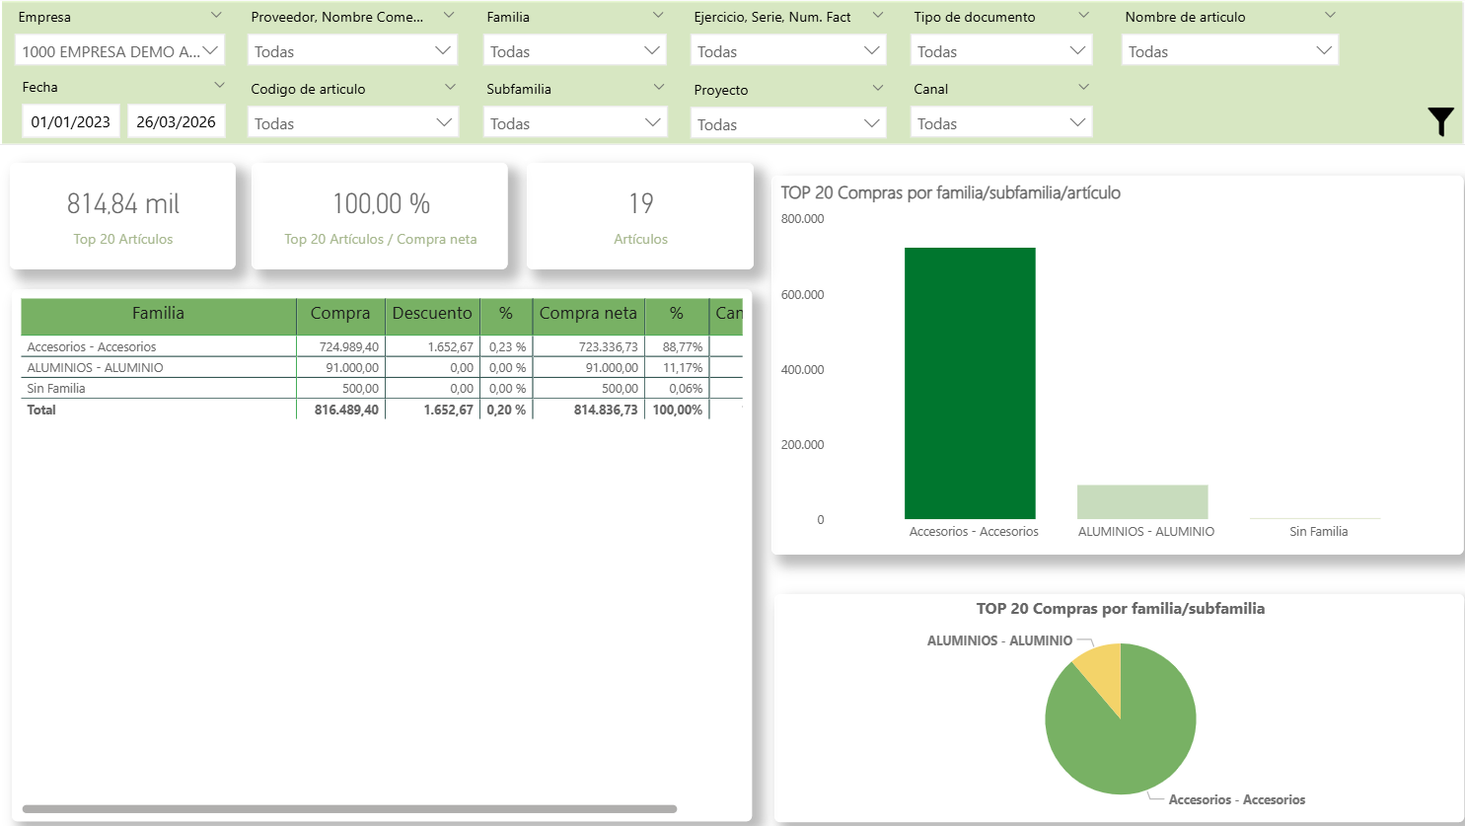Expand the Tipo de documento dropdown
This screenshot has width=1465, height=826.
coord(1000,51)
